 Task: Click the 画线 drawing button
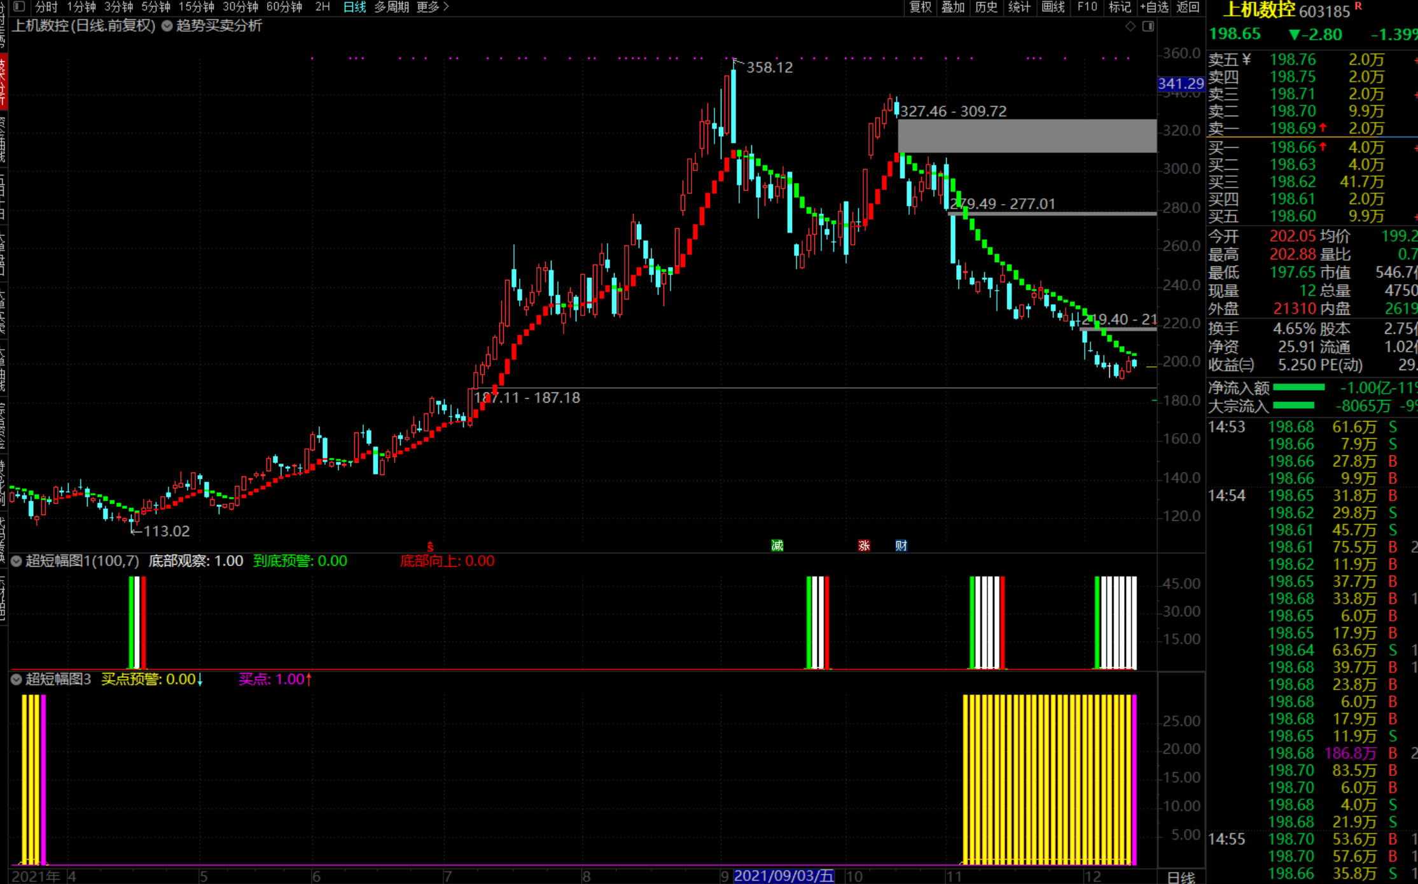click(1053, 6)
